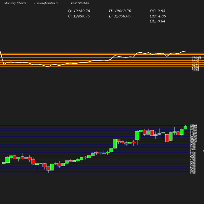Click the right end point of the white line
Image resolution: width=204 pixels, height=204 pixels.
(x=186, y=51)
